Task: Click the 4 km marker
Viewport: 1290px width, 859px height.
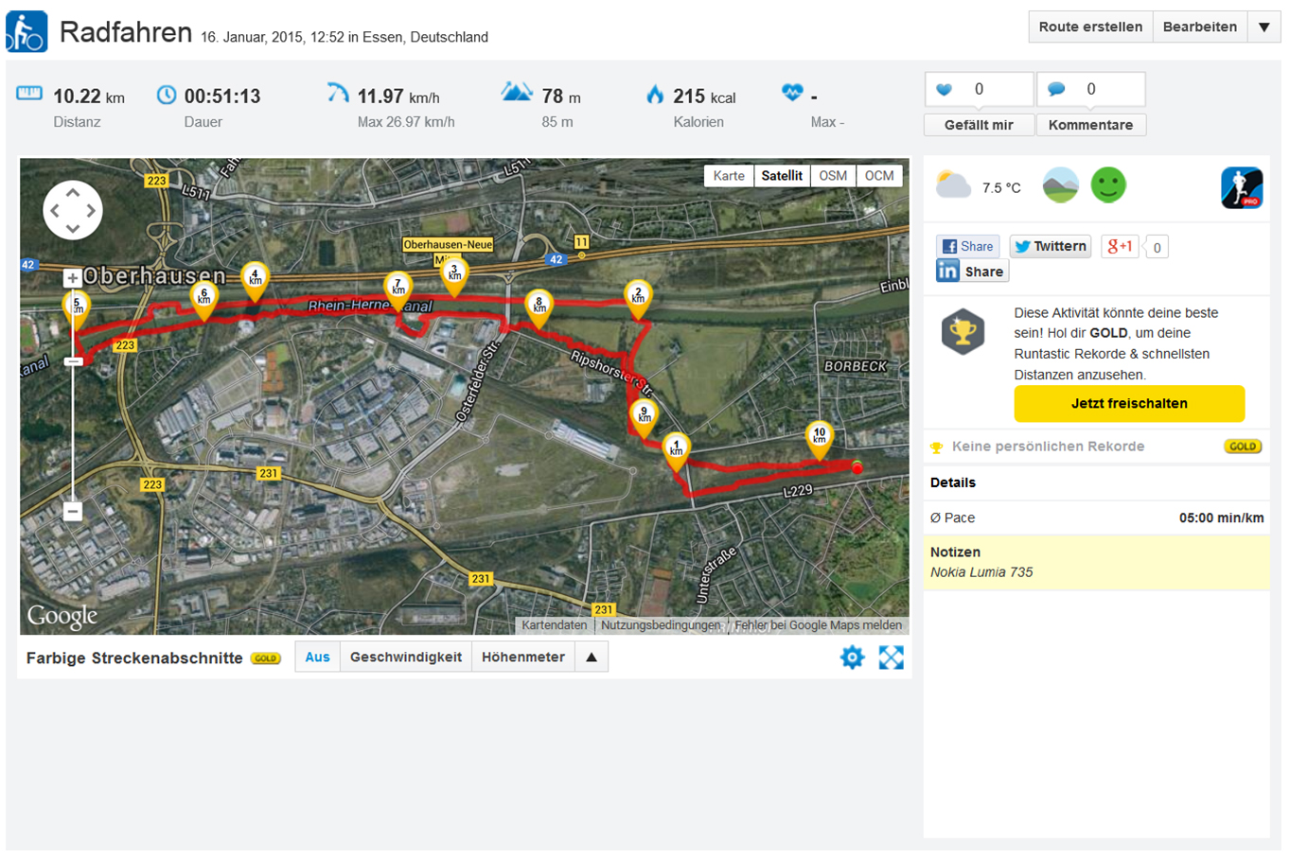Action: click(x=255, y=283)
